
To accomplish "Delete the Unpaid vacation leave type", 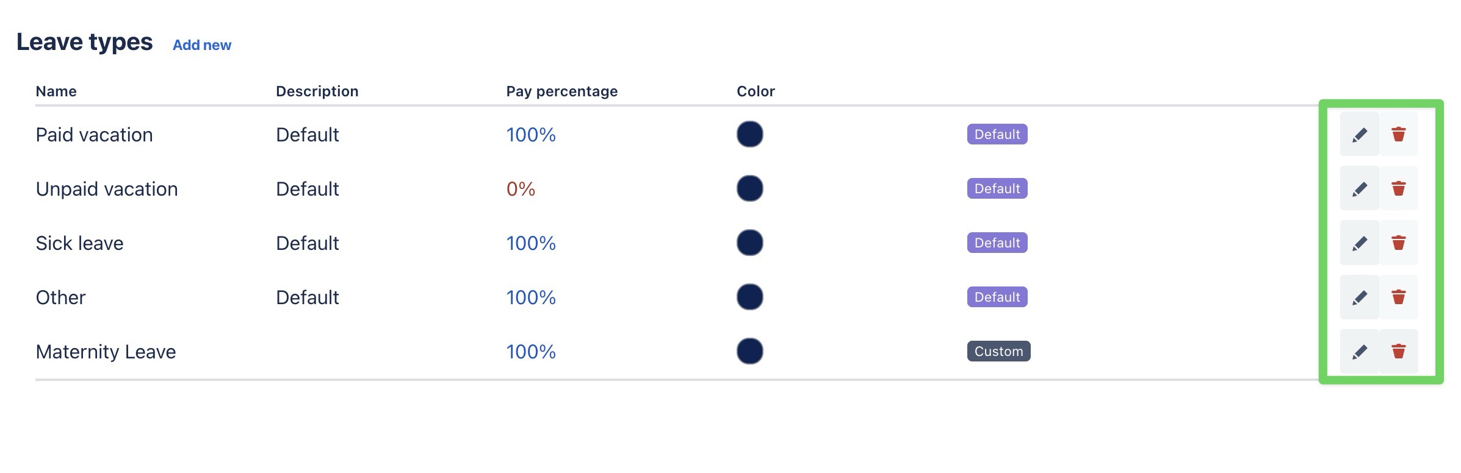I will (1399, 188).
